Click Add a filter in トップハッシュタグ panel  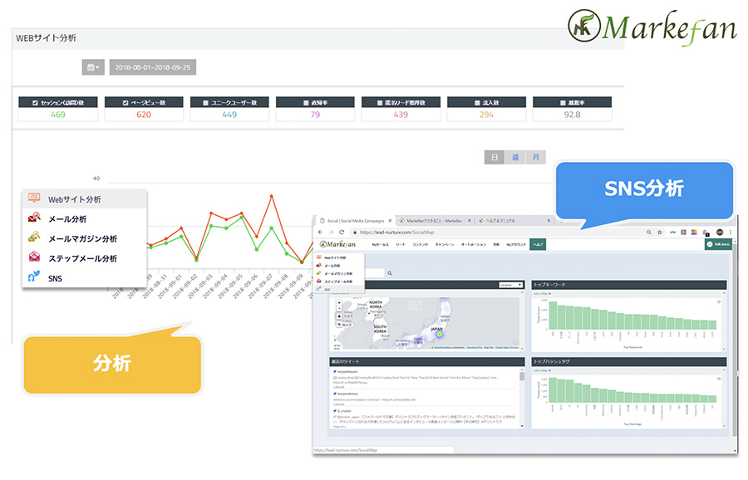pyautogui.click(x=542, y=370)
